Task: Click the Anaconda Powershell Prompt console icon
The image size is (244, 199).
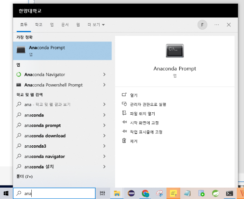Action: click(x=19, y=85)
